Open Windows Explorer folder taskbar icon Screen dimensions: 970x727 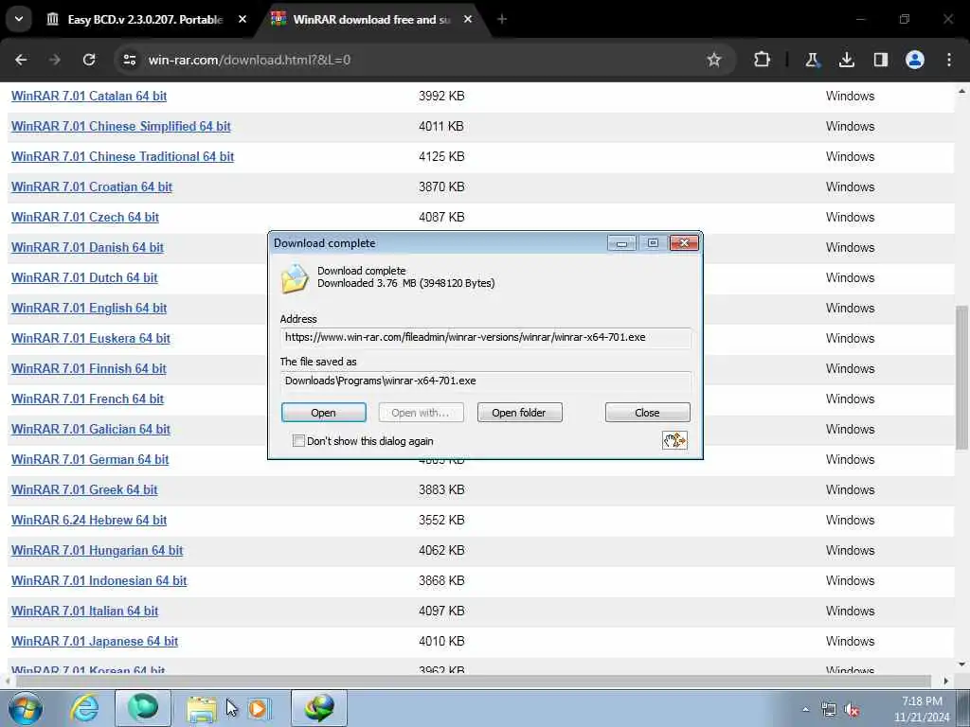coord(202,708)
